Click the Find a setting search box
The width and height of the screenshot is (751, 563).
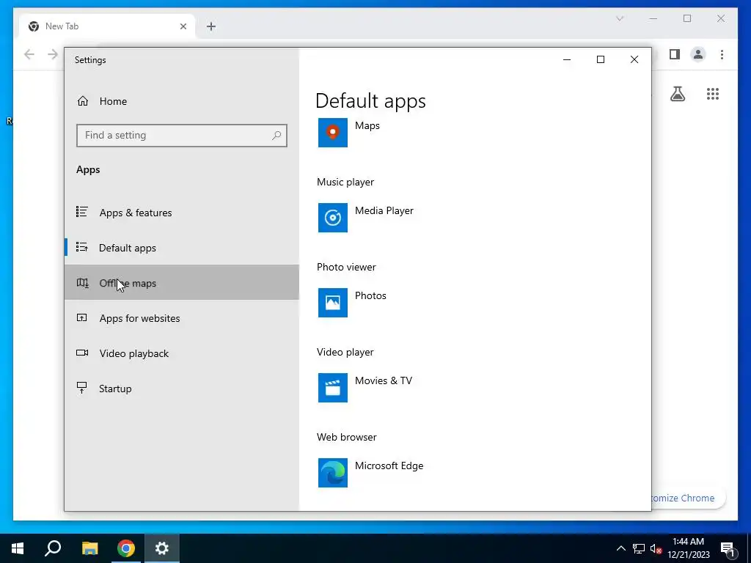click(182, 136)
